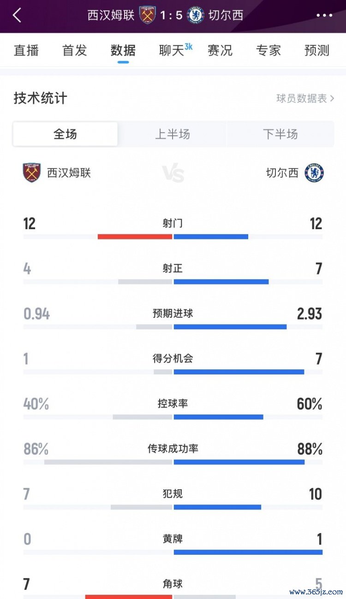
Task: Open the three-dot more options menu
Action: 324,15
